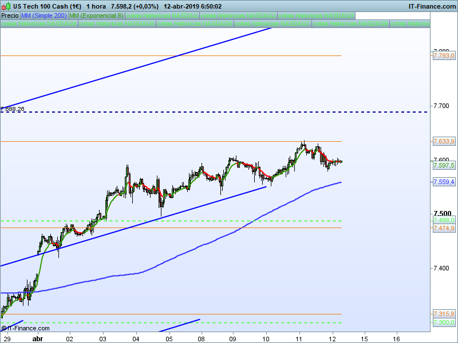Screen dimensions: 458x343
Task: Click the 7.598,2 (+0,03%) price readout
Action: [135, 6]
